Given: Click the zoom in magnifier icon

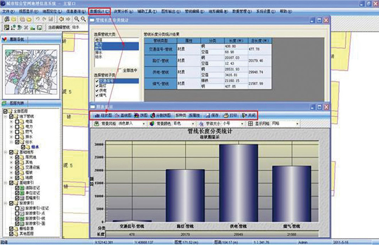Looking at the screenshot, I should pyautogui.click(x=77, y=18).
